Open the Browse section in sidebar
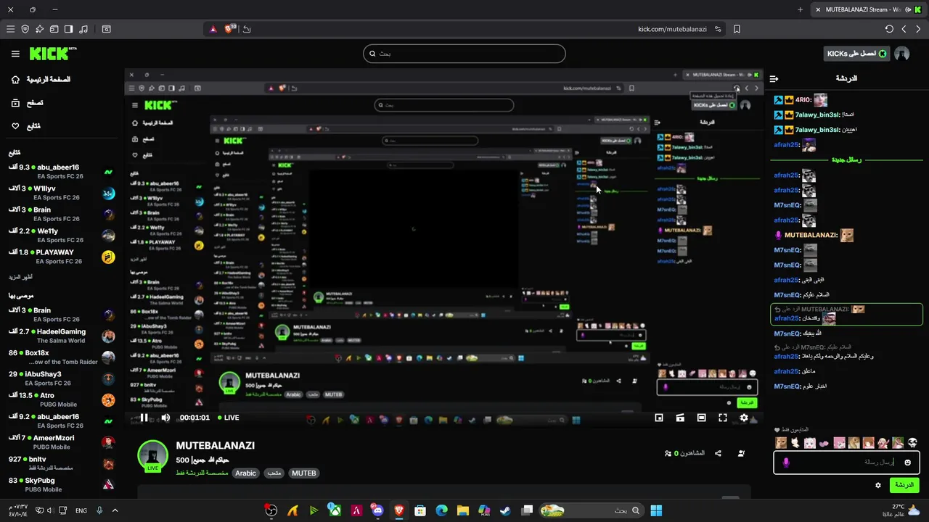 click(x=27, y=103)
